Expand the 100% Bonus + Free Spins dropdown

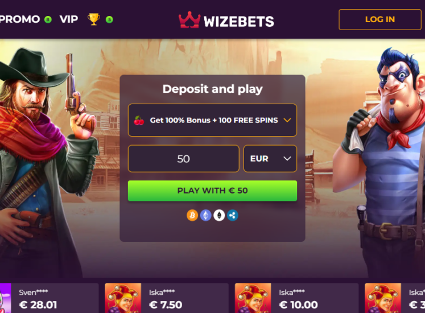coord(213,120)
